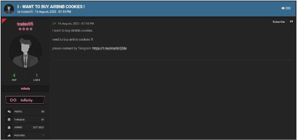Click the author name in header byline
Screen dimensions: 297x140
pos(27,12)
